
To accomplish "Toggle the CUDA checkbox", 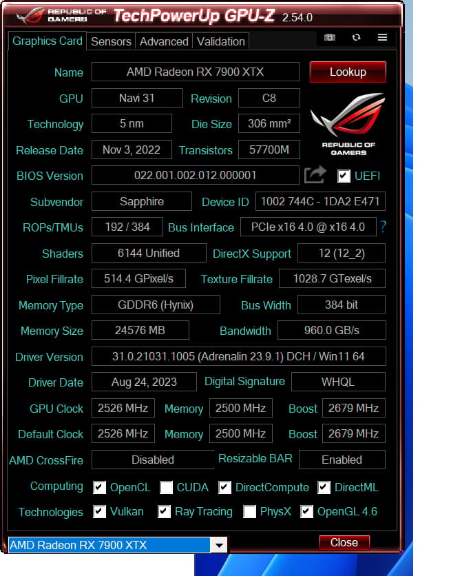I will [166, 488].
